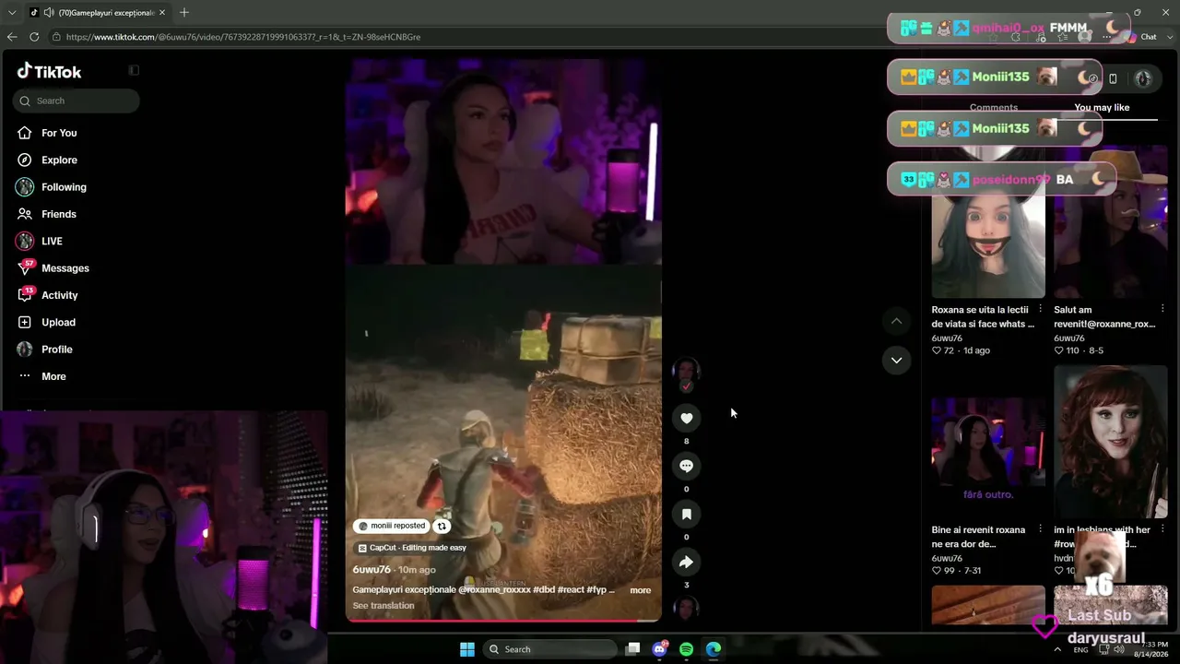The height and width of the screenshot is (664, 1180).
Task: Like the video with the heart button
Action: (x=686, y=419)
